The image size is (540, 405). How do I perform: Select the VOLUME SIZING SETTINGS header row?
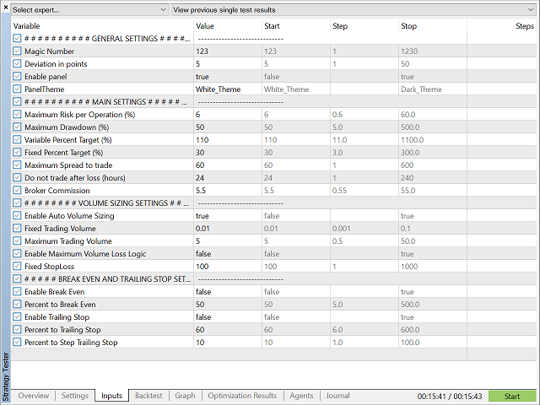pyautogui.click(x=273, y=202)
